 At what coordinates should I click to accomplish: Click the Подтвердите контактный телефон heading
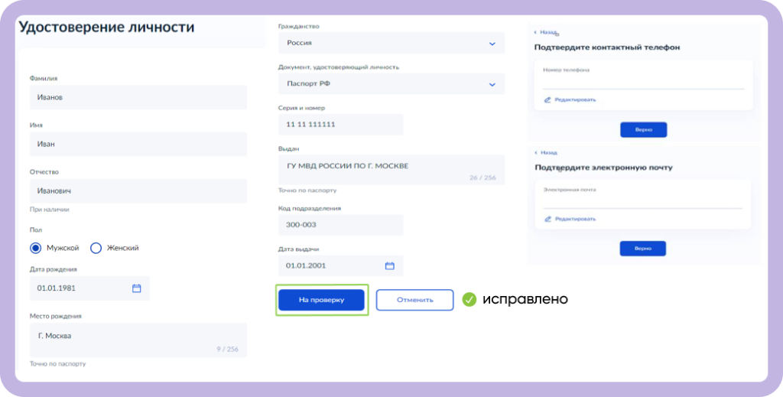pos(607,47)
